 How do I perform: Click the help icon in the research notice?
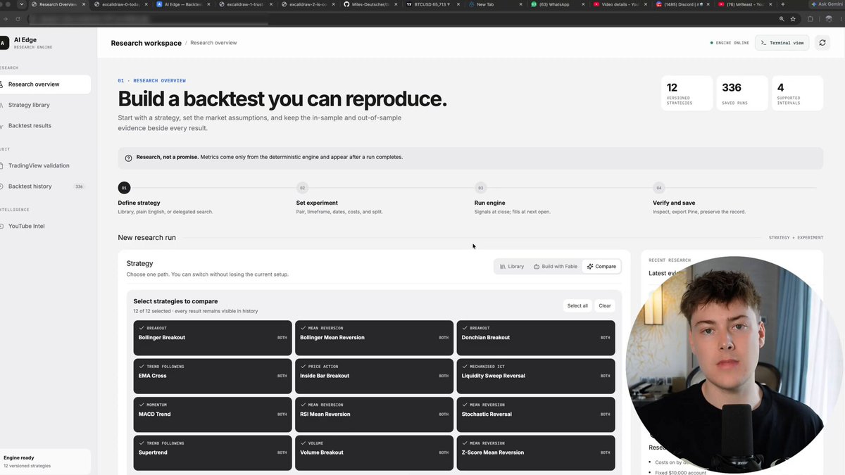(x=128, y=158)
